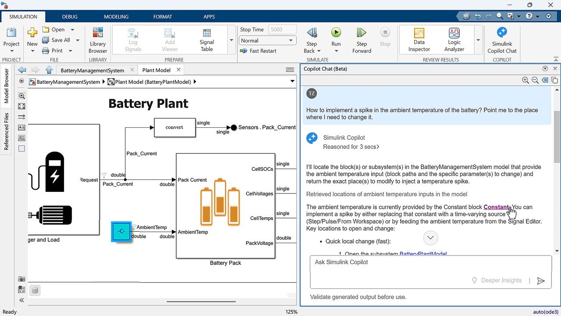Open the Copilot Chat panel options menu
Viewport: 561px width, 316px height.
pos(545,68)
